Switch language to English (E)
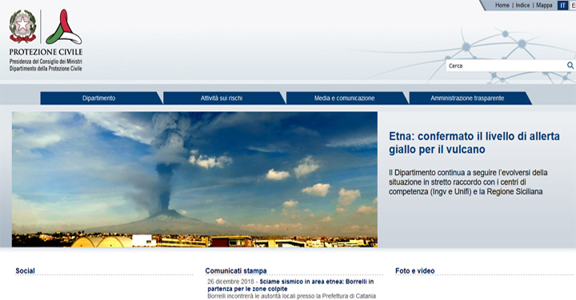576x300 pixels. coord(573,6)
